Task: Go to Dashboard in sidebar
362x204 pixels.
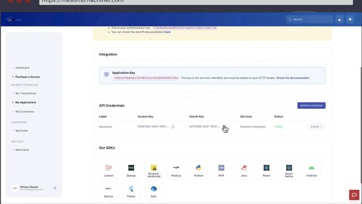Action: click(x=22, y=68)
